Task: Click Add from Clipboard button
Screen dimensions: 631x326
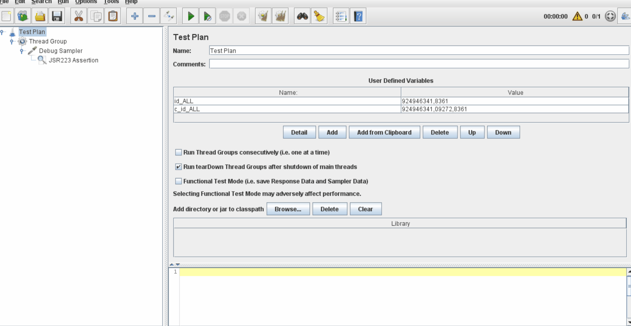Action: [384, 132]
